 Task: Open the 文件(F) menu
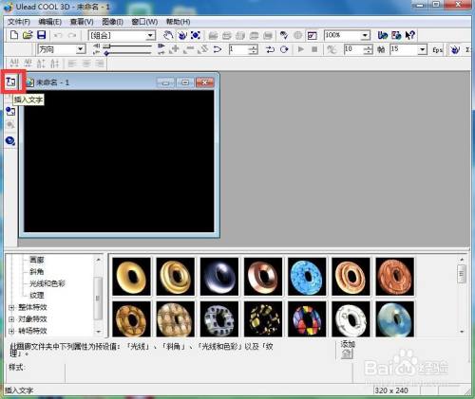tap(19, 22)
